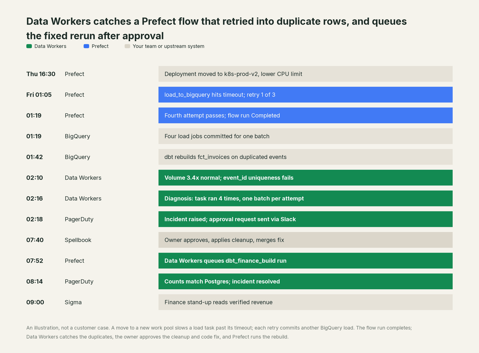The width and height of the screenshot is (479, 353).
Task: Click the green Data Workers legend swatch
Action: (x=29, y=46)
